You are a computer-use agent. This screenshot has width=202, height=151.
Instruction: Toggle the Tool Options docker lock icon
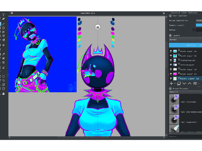tap(170, 16)
